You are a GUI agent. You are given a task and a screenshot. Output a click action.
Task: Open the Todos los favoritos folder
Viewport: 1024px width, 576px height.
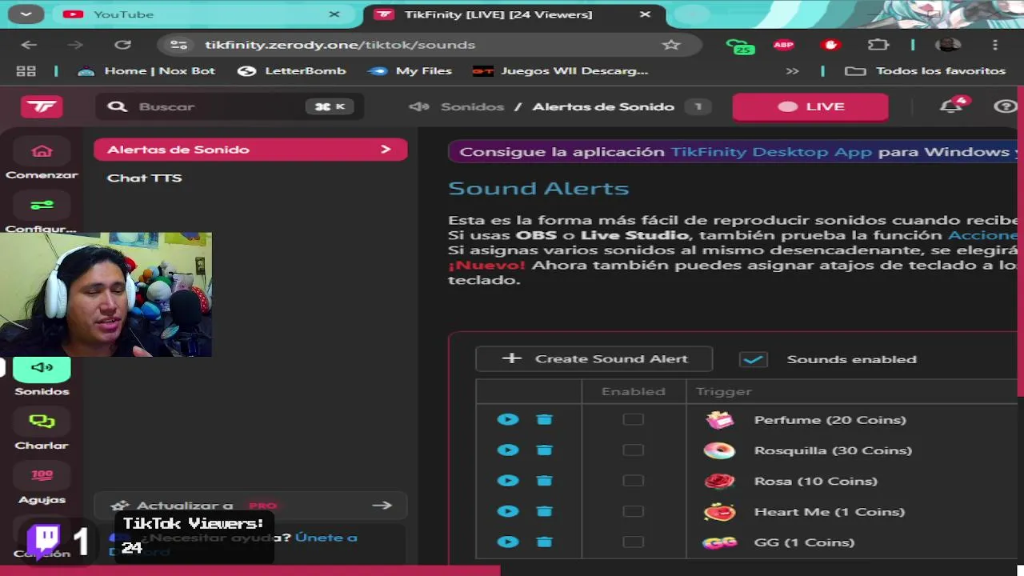(926, 70)
